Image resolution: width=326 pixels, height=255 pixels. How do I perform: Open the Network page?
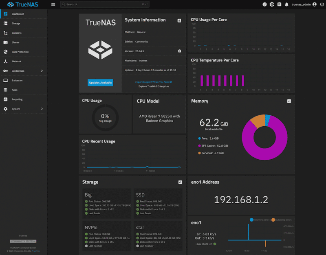[24, 62]
